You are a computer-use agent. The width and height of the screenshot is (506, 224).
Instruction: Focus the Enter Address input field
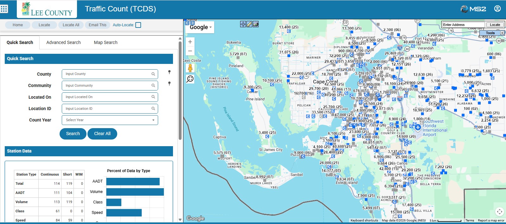[x=464, y=25]
